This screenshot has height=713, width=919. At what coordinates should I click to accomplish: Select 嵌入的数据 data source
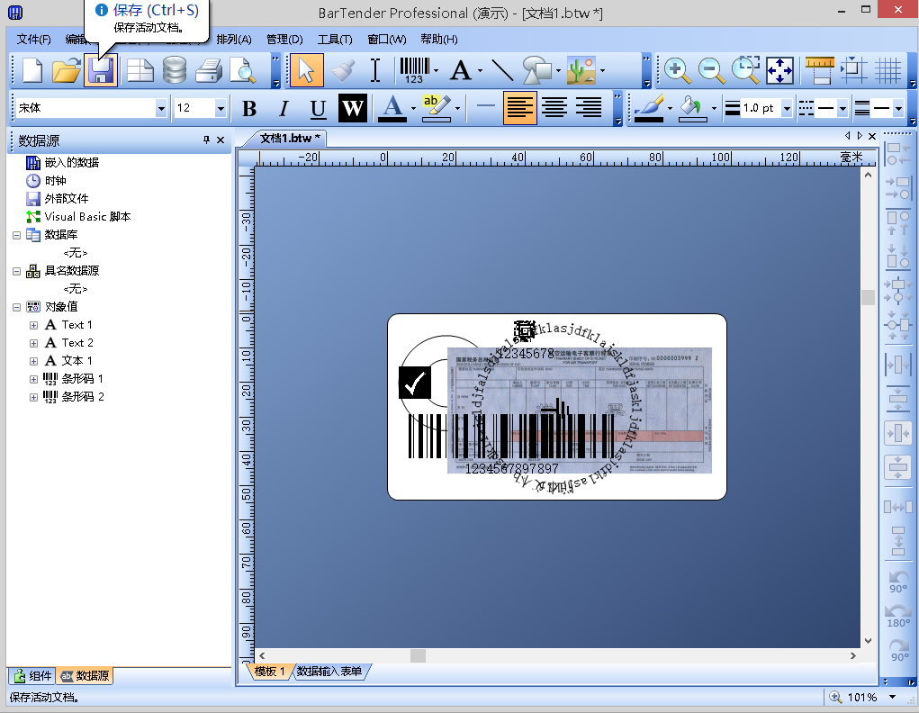click(71, 162)
